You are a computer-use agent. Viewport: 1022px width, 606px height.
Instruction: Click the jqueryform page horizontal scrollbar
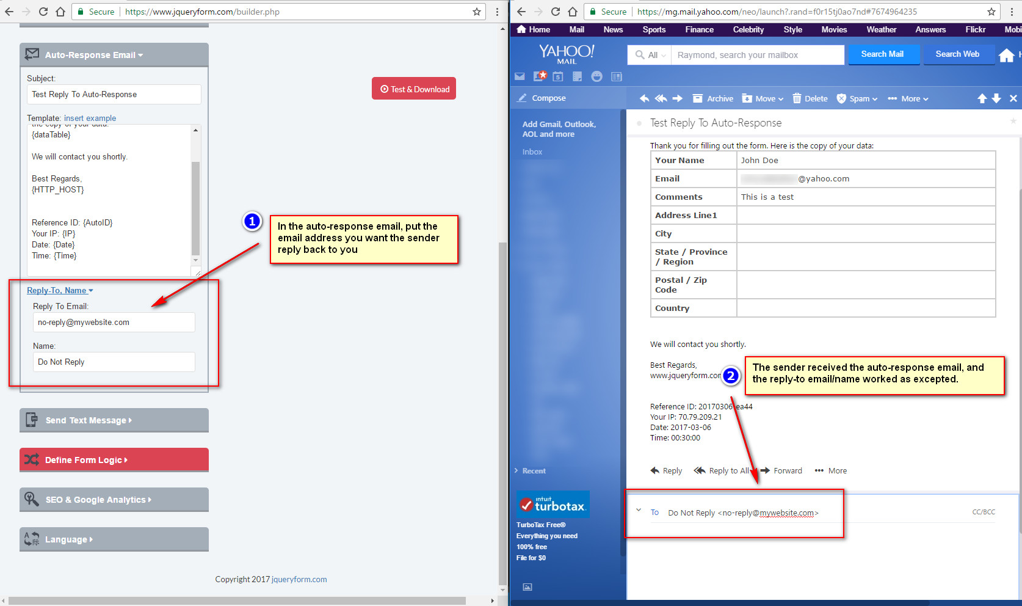pos(237,601)
